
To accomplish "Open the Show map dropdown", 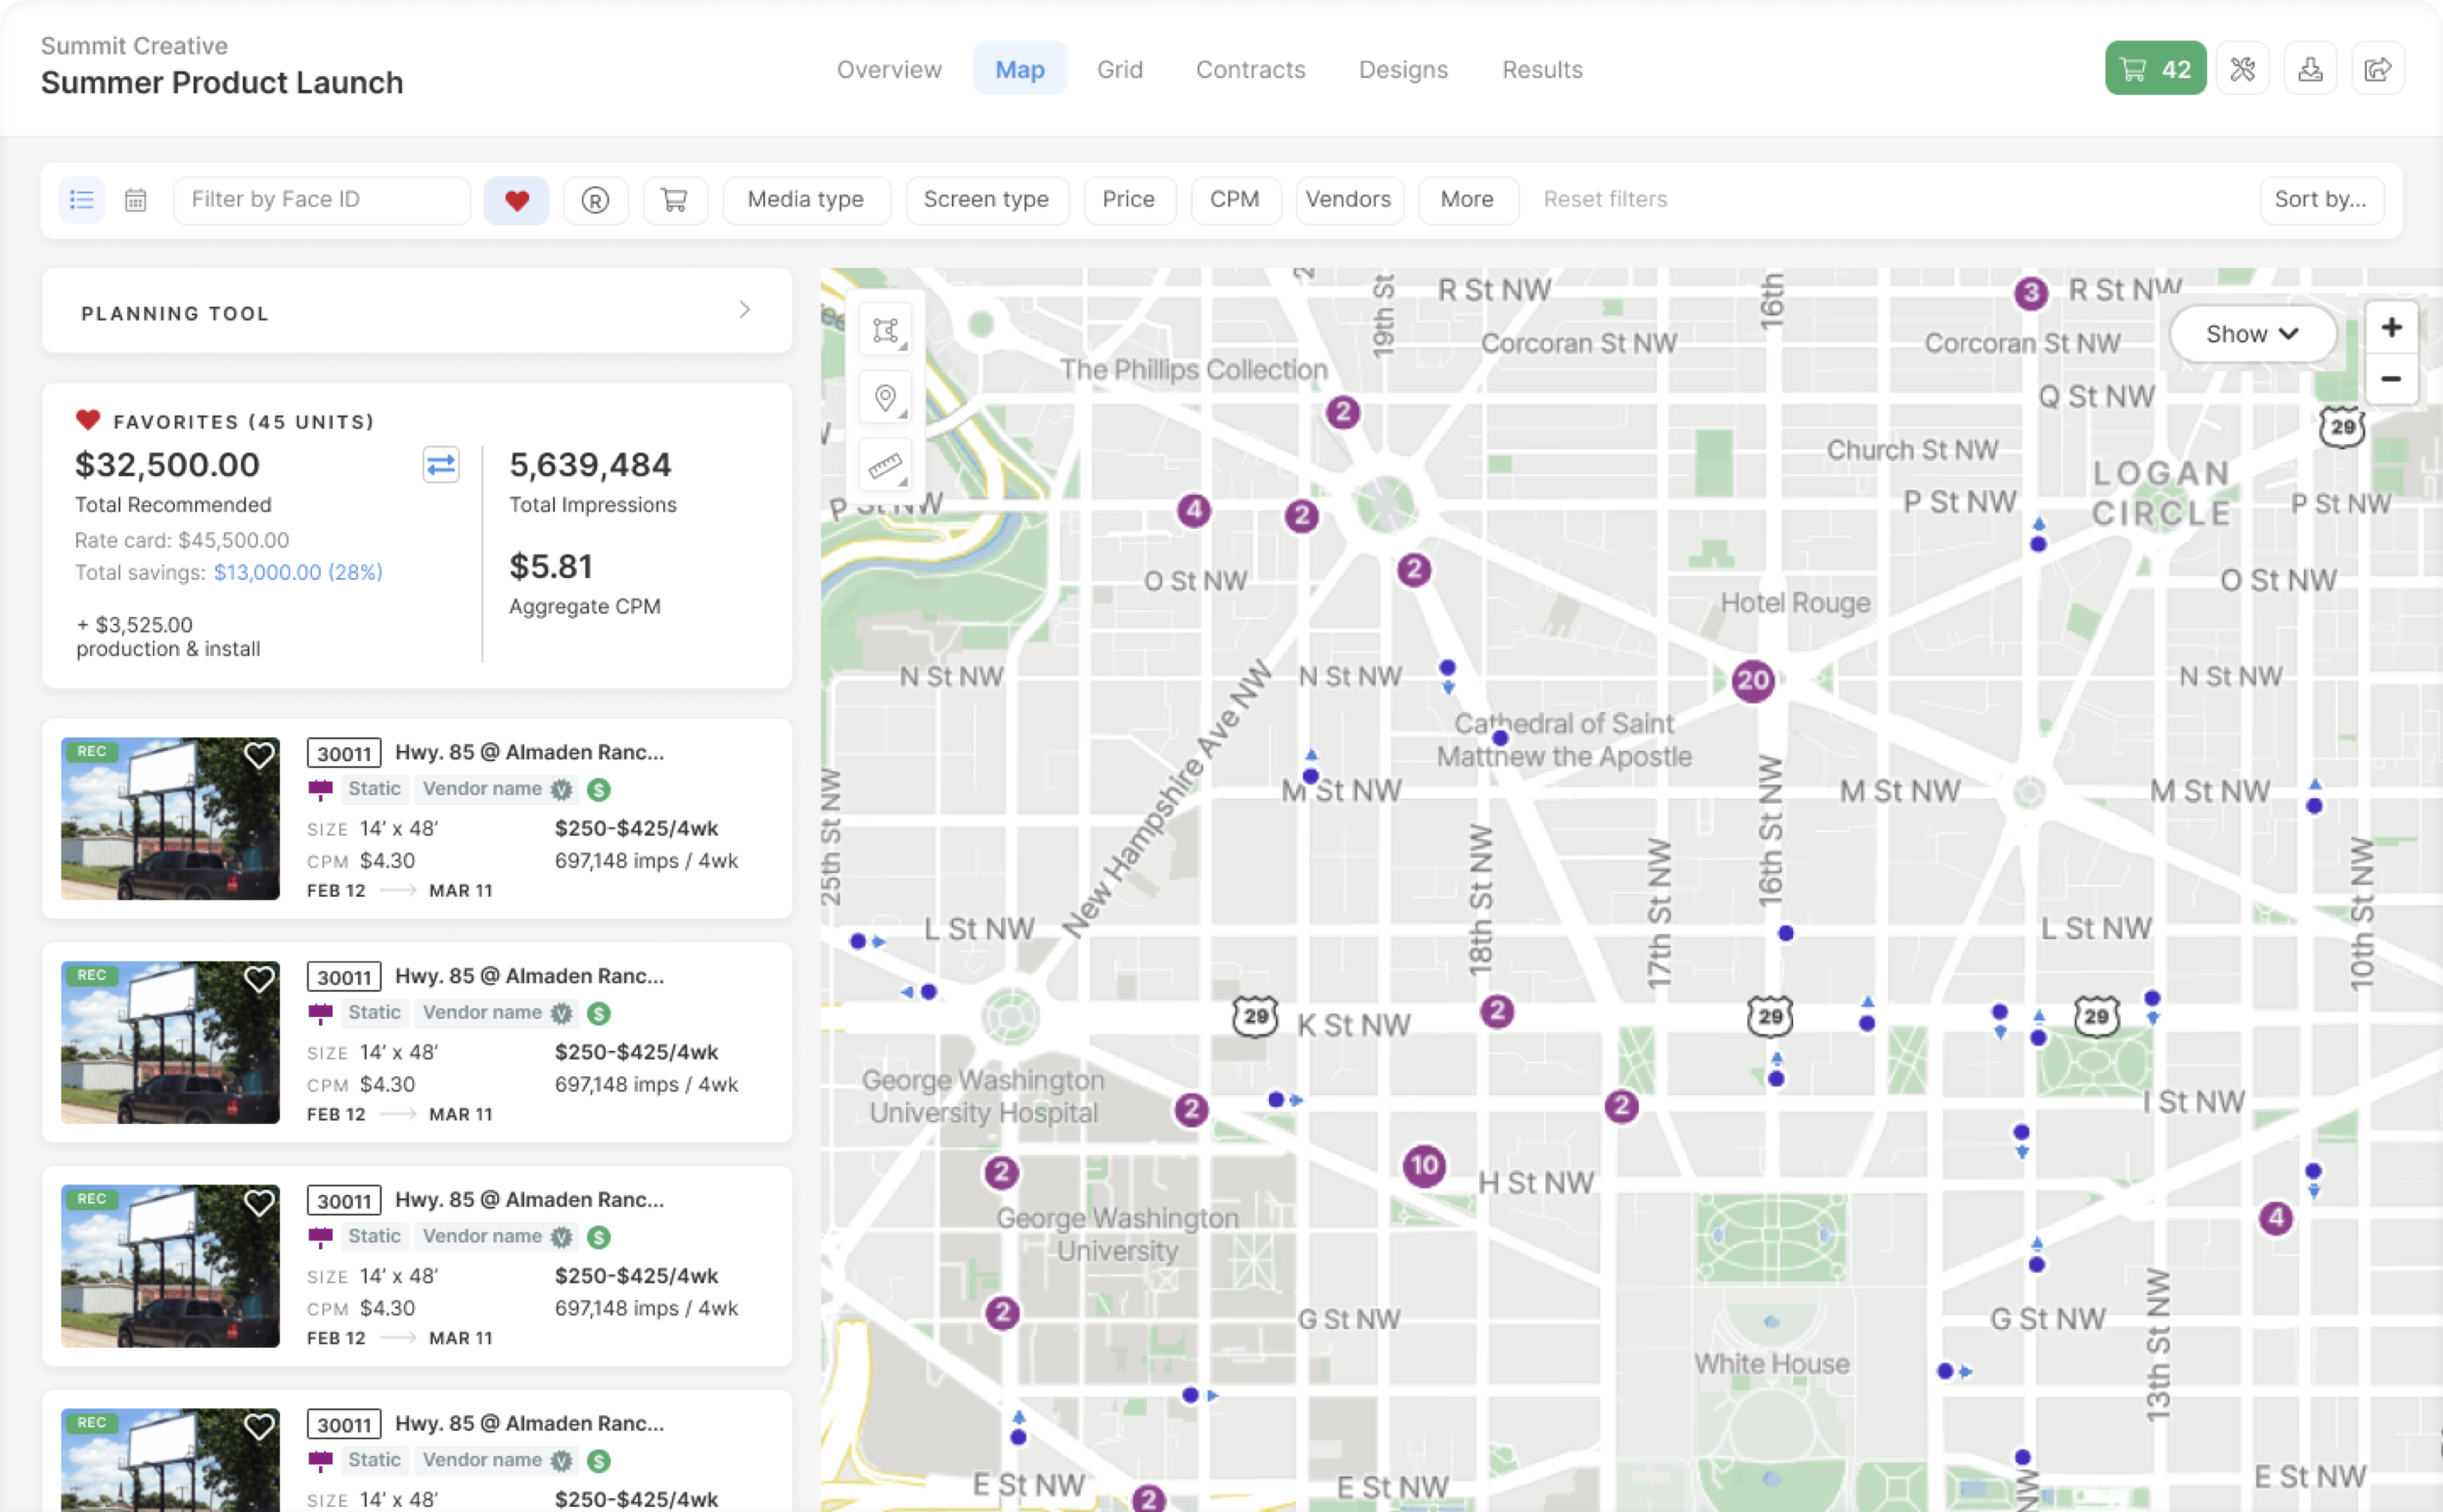I will 2252,334.
